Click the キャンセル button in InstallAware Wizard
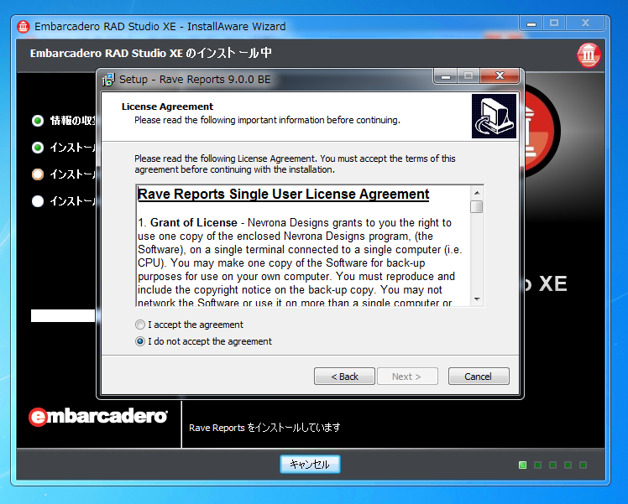The width and height of the screenshot is (628, 504). coord(310,464)
